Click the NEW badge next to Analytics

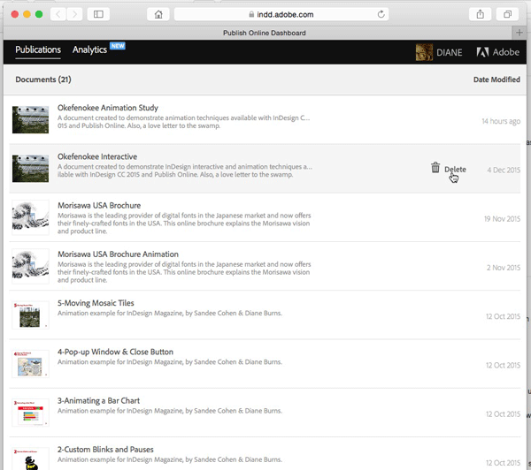tap(118, 46)
